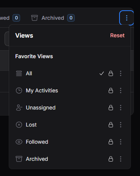This screenshot has width=140, height=176.
Task: Select the Unassigned view
Action: pos(70,108)
